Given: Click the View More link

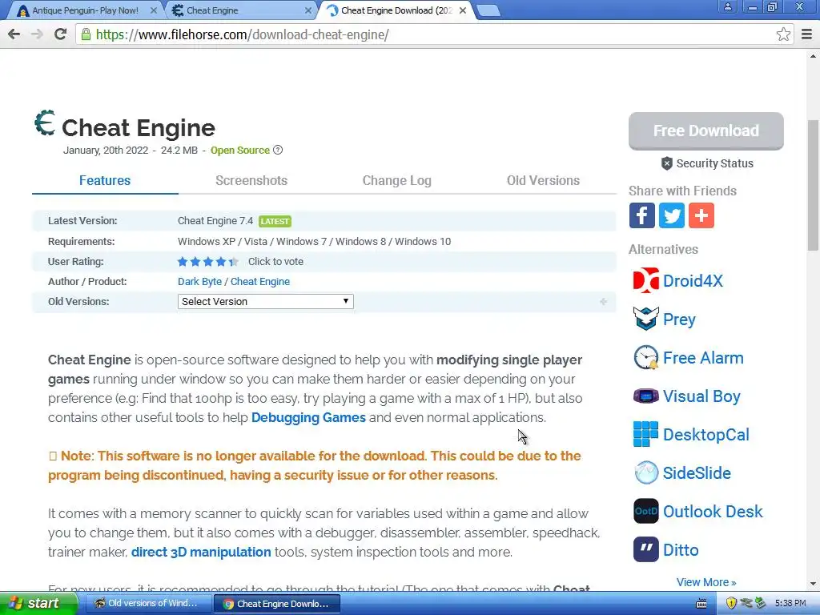Looking at the screenshot, I should coord(706,582).
